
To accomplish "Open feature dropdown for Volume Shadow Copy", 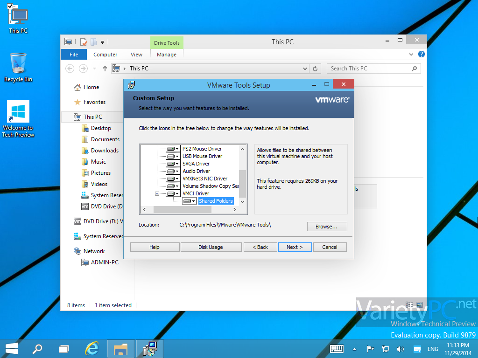I will click(173, 186).
